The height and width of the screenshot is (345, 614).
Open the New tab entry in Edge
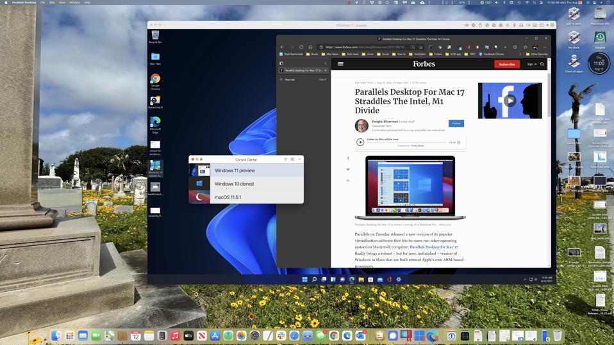click(290, 79)
